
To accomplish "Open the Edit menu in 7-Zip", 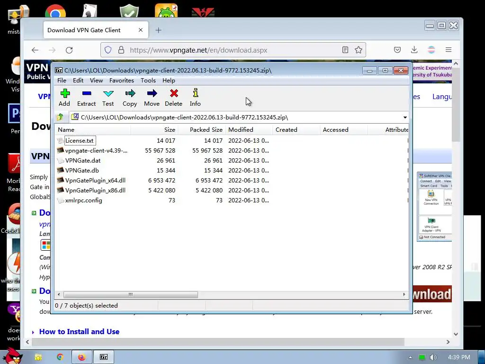I will [78, 81].
